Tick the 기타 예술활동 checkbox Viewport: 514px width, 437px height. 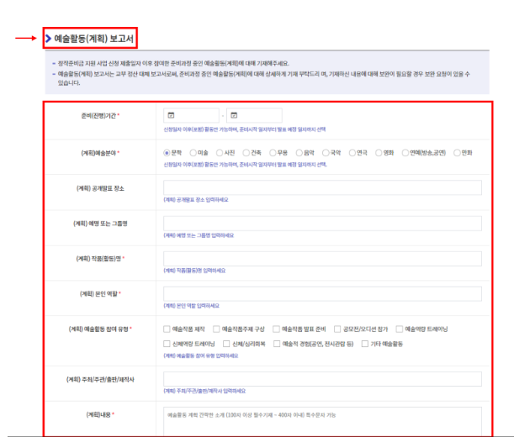(365, 344)
